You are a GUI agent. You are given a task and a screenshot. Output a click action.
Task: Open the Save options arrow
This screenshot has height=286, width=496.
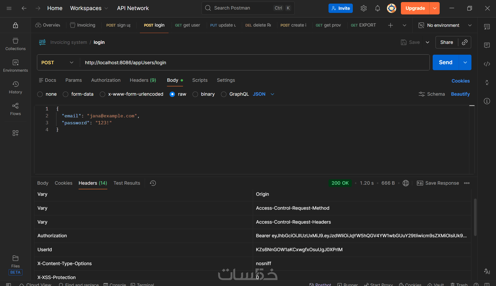[x=428, y=42]
